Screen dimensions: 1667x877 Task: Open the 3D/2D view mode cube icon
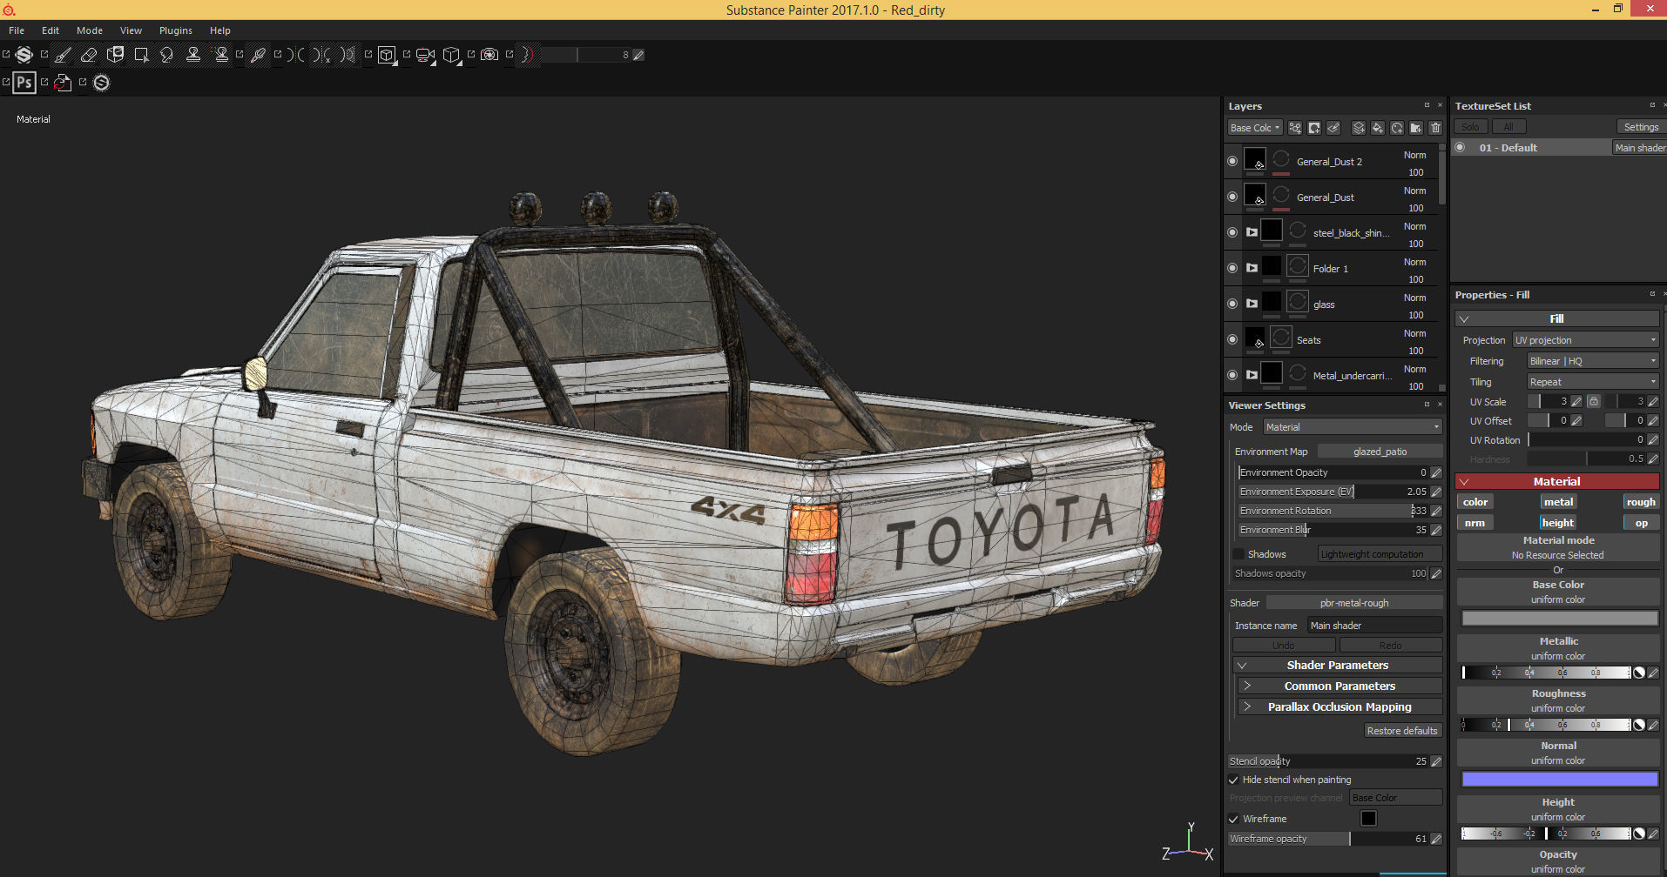click(x=387, y=55)
